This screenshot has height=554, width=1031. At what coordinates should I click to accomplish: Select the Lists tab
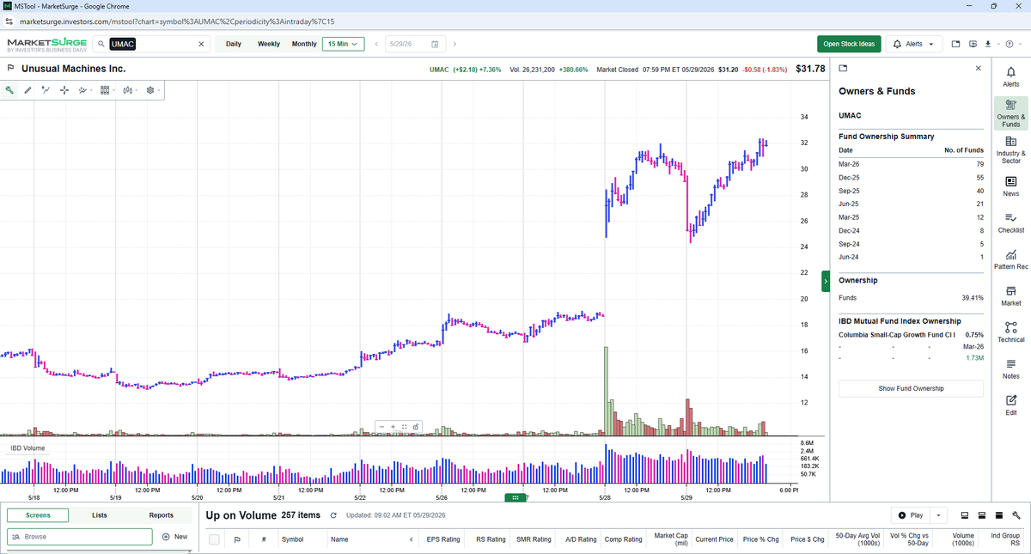(100, 515)
